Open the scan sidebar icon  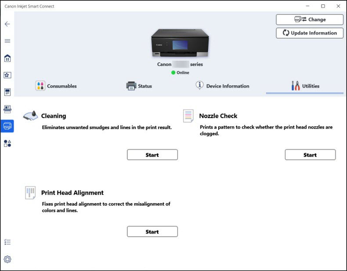pyautogui.click(x=7, y=109)
